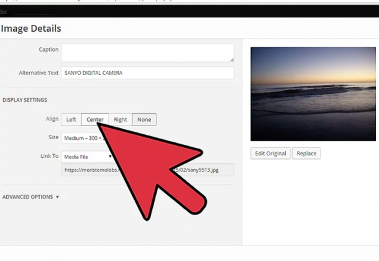Choose Center alignment for the image
Image resolution: width=379 pixels, height=261 pixels.
point(95,120)
